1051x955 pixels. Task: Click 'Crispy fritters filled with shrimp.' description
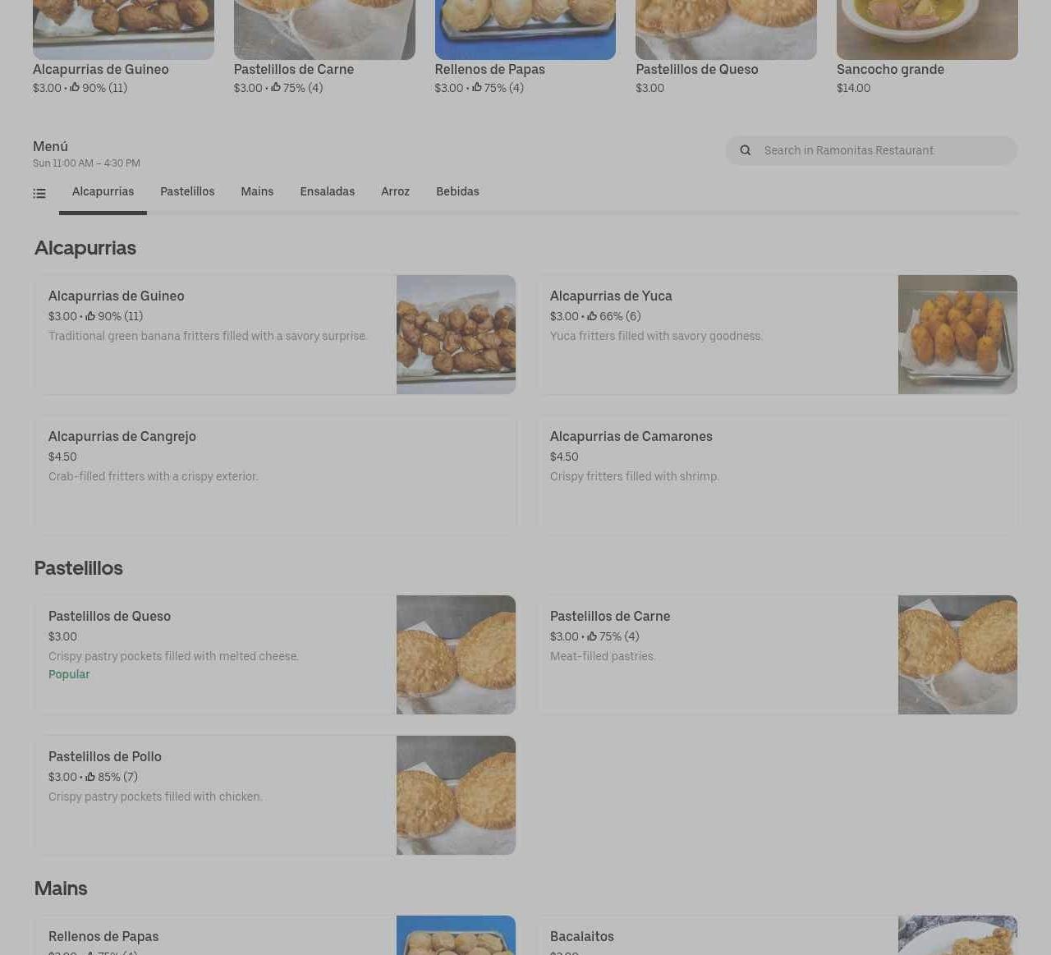click(x=635, y=476)
